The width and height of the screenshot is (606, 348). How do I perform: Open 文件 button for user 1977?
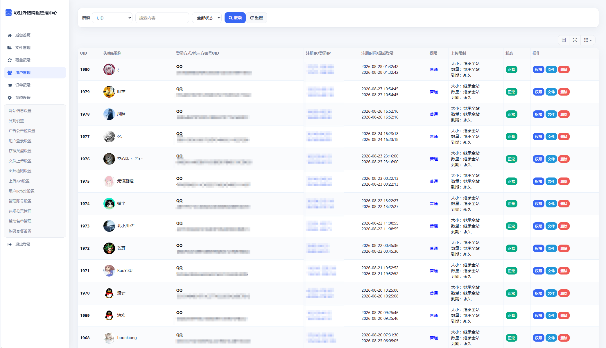[551, 137]
